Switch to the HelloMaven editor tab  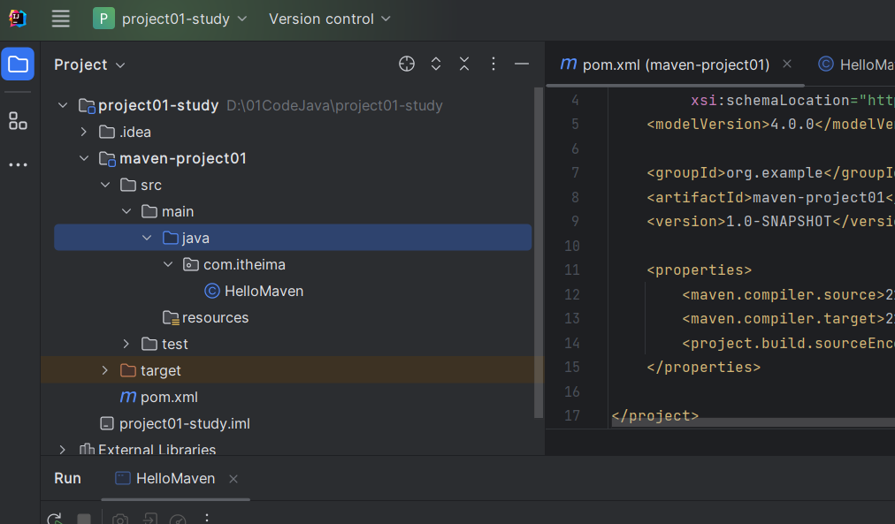click(856, 65)
